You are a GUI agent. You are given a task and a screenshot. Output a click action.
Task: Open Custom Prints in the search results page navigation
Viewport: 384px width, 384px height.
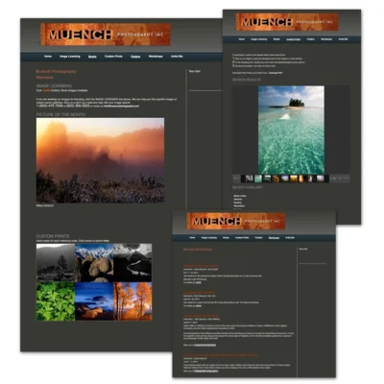(294, 39)
